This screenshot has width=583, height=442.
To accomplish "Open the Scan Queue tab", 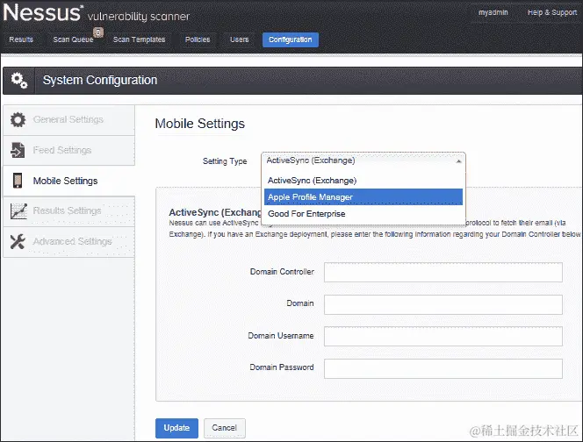I will [x=73, y=39].
